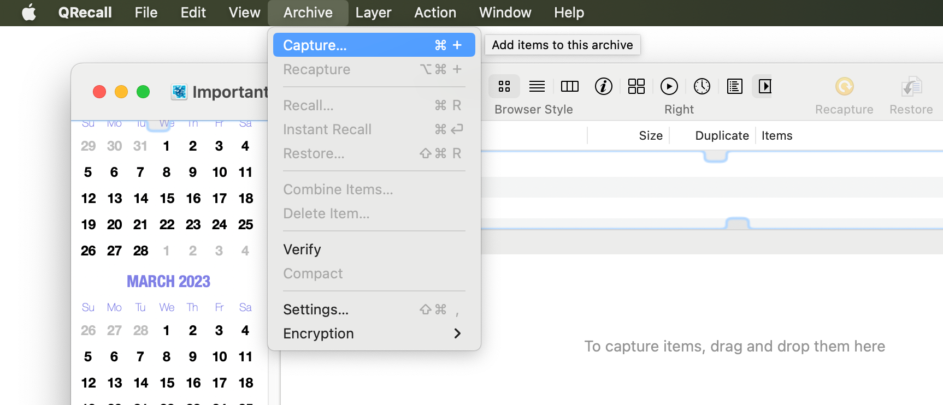
Task: Select day 25 in the upper calendar
Action: coord(245,224)
